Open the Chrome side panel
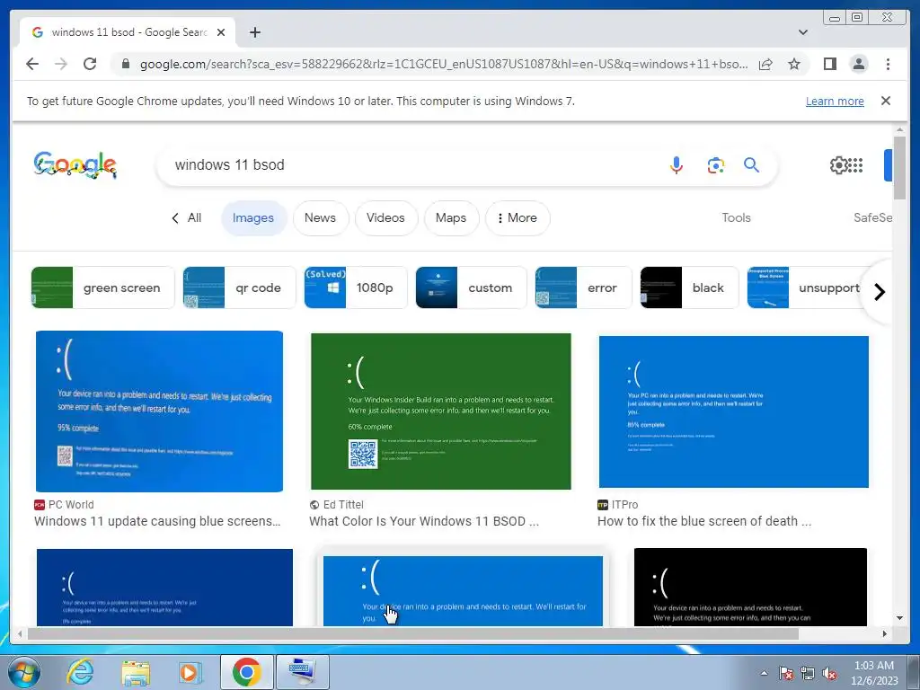 [829, 64]
